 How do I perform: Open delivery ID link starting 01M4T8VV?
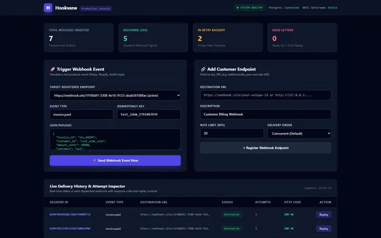[70, 215]
